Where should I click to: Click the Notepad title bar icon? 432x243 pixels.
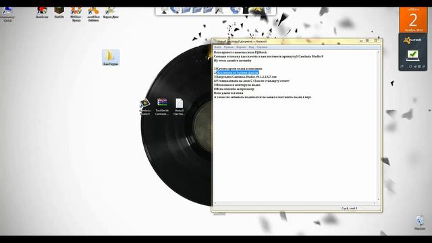pos(215,41)
